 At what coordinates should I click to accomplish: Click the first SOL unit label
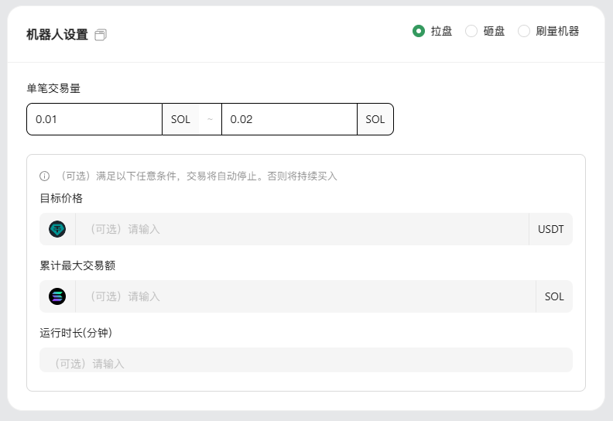pyautogui.click(x=180, y=119)
